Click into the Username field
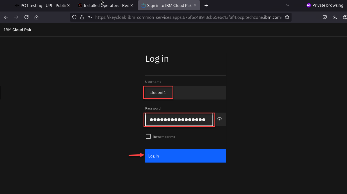Screen dimensions: 347x194 click(185, 93)
